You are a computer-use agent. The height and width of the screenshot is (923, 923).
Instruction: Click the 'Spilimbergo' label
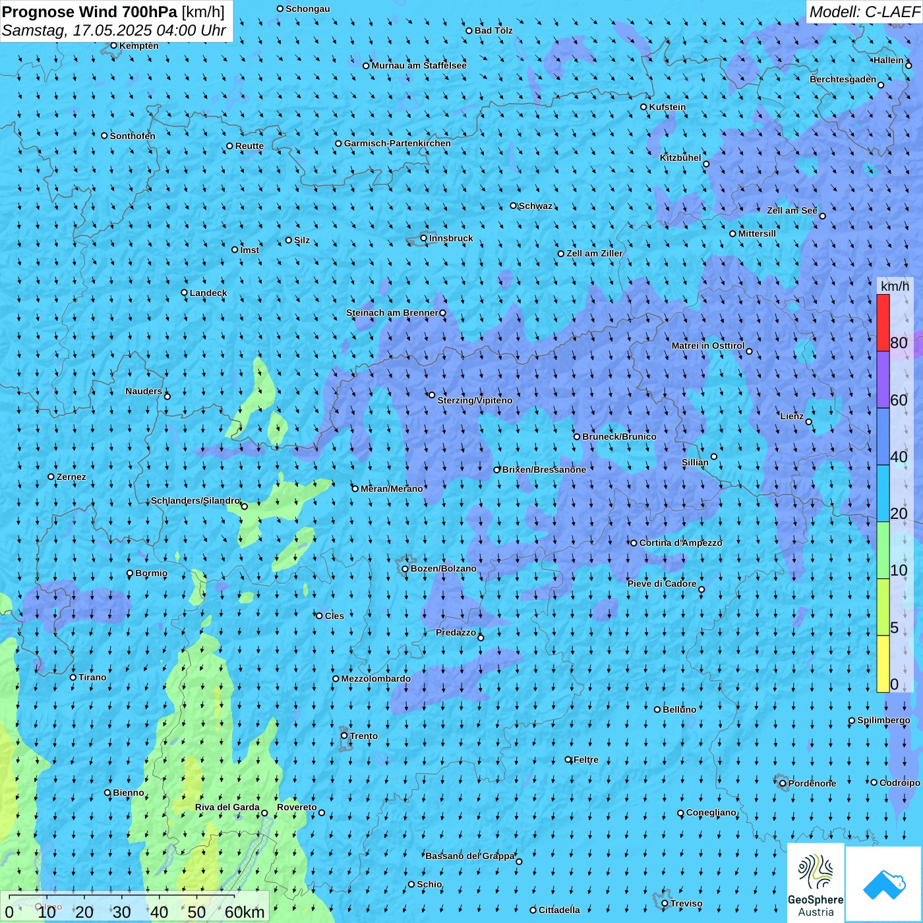pos(883,720)
